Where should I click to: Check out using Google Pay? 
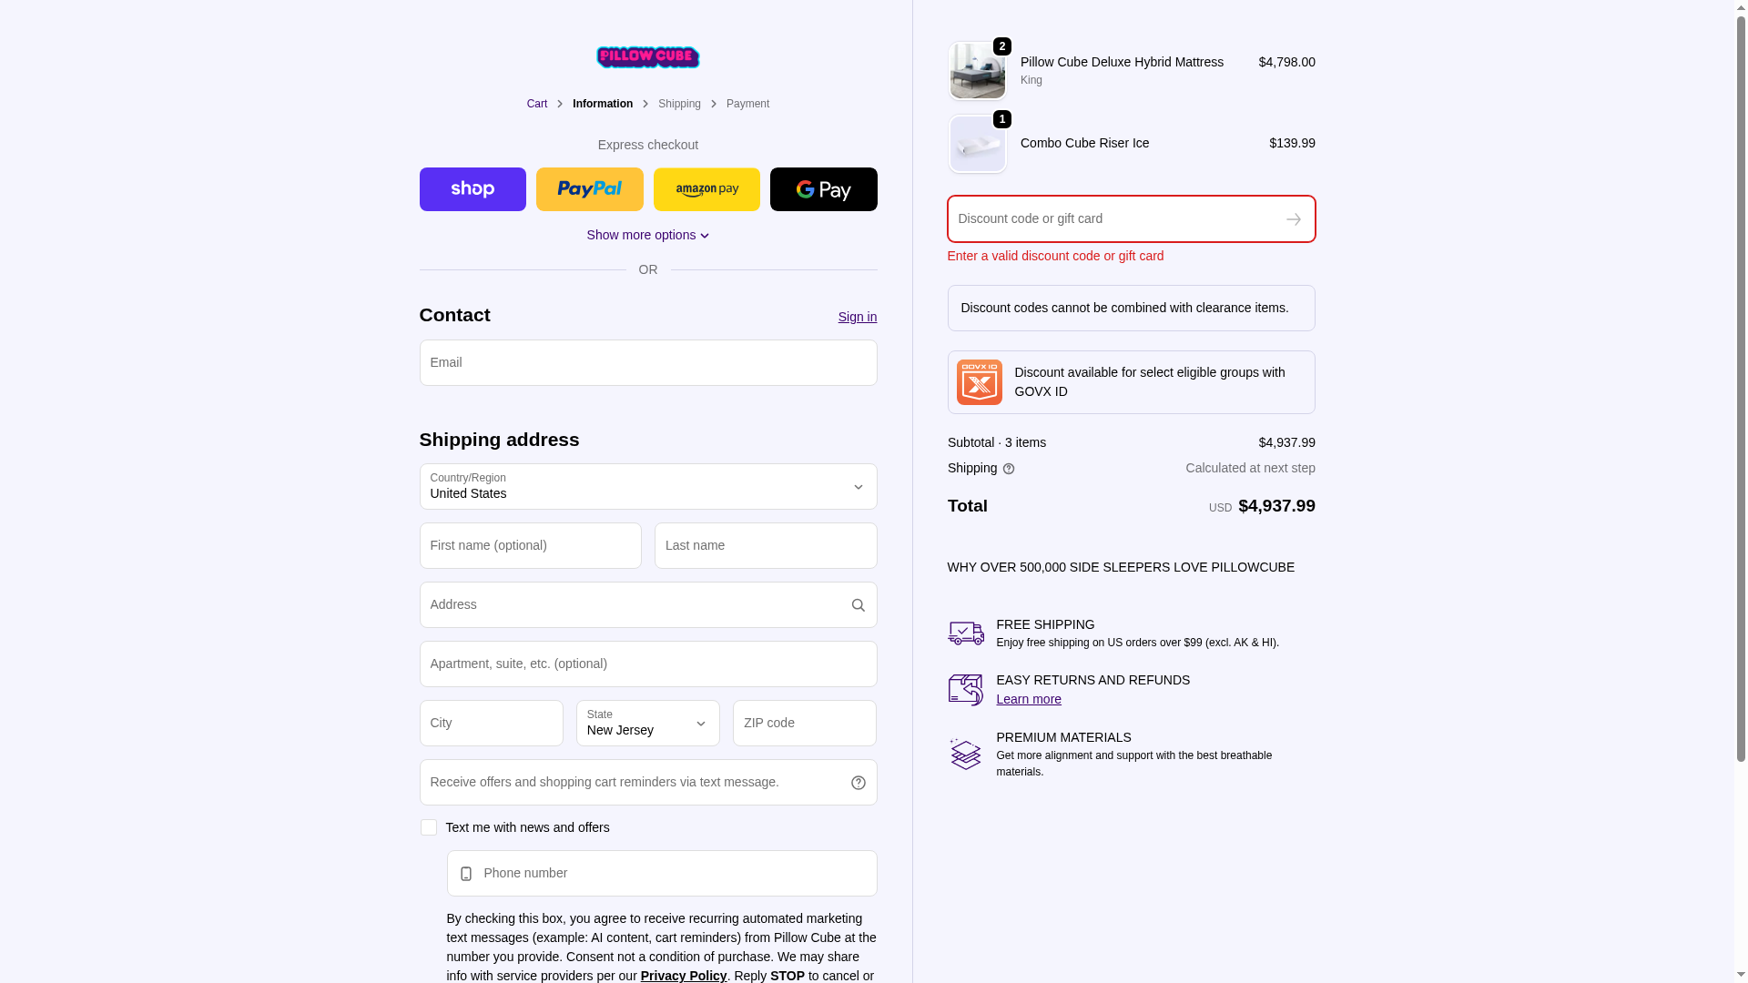point(823,189)
